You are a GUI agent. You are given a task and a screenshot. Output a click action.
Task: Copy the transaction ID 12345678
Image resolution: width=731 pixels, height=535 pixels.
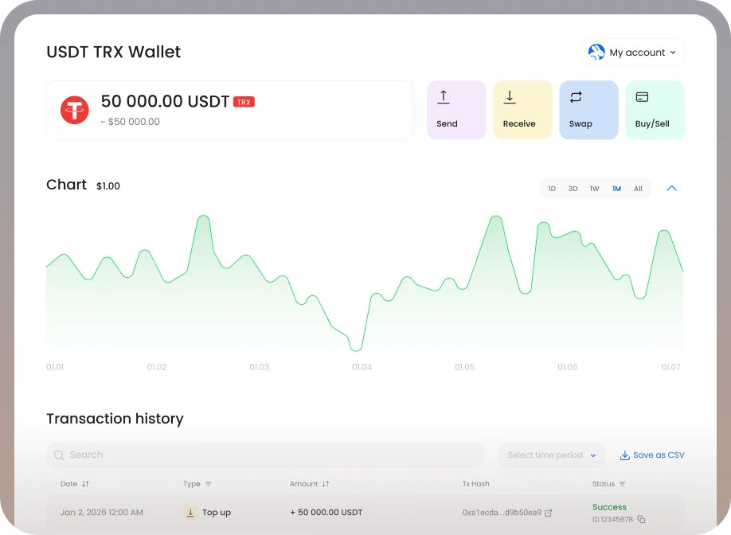pos(641,520)
